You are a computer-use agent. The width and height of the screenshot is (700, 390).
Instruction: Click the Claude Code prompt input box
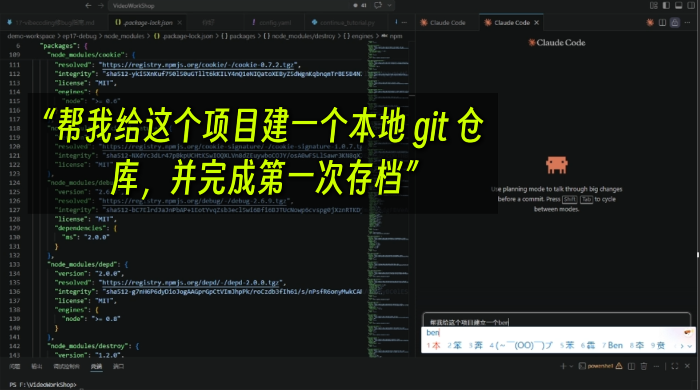click(x=556, y=322)
